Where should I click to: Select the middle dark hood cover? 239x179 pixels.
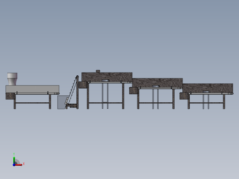[157, 83]
